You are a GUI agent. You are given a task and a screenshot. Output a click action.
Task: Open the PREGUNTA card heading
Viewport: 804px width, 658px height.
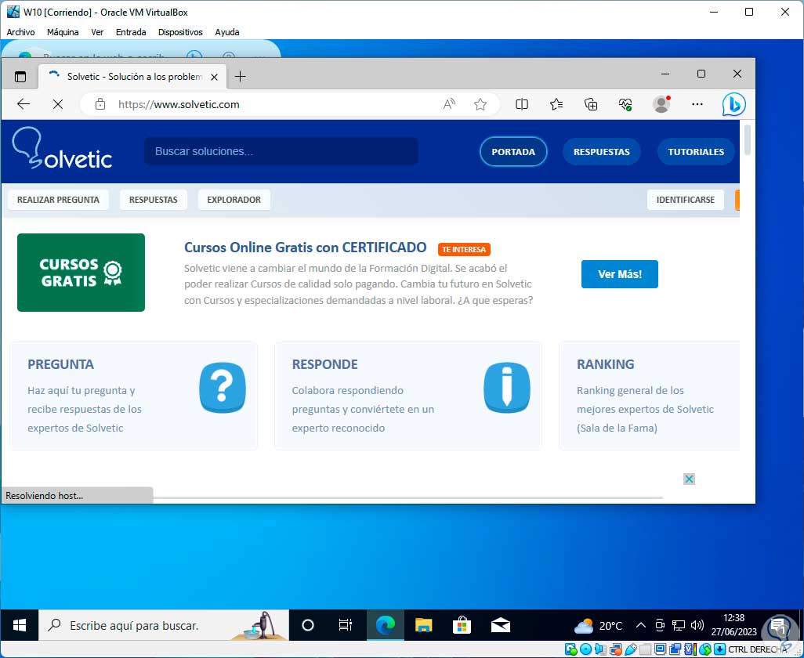click(x=60, y=364)
